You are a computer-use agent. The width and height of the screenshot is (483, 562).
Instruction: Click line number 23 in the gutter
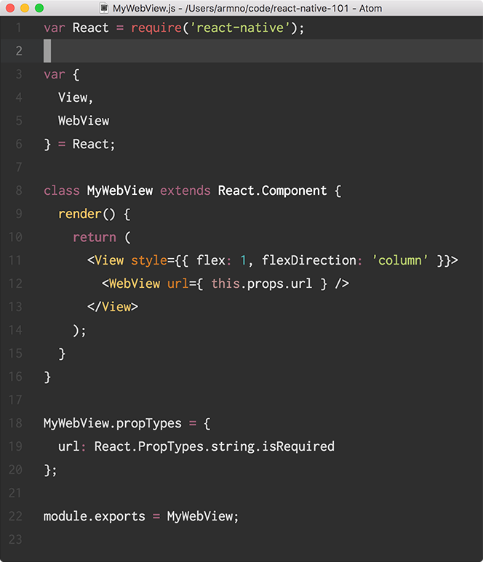[x=15, y=539]
